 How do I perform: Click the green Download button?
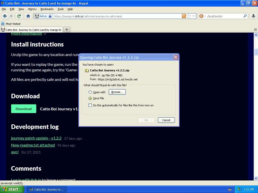(24, 109)
